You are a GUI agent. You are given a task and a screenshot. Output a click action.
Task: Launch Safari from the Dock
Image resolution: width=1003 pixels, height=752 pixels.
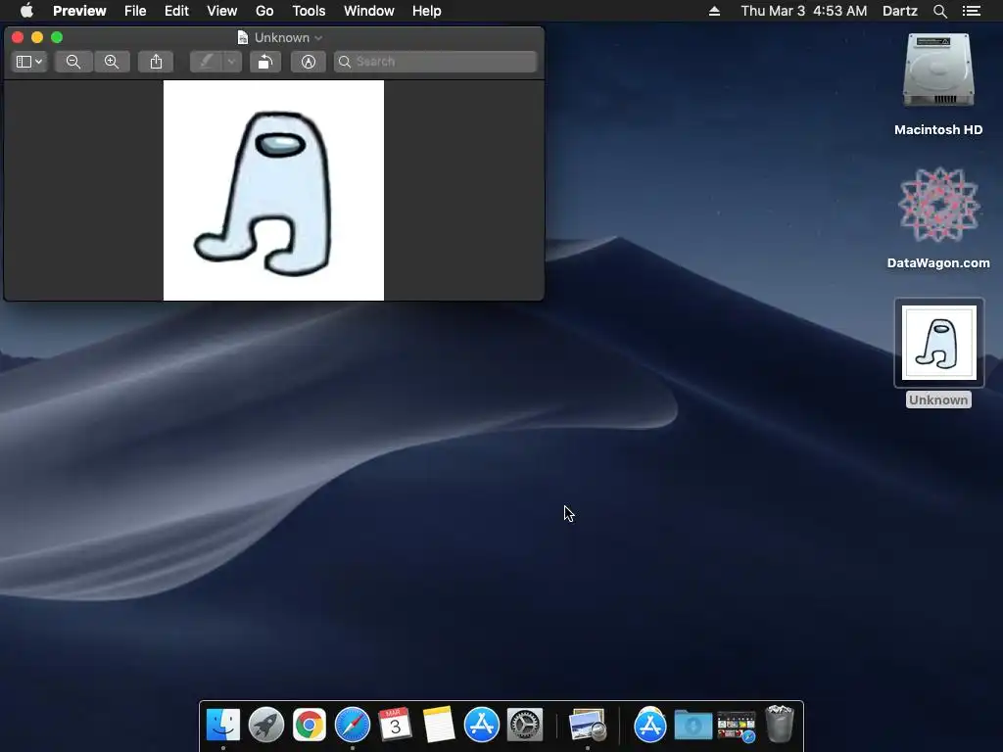(x=353, y=725)
